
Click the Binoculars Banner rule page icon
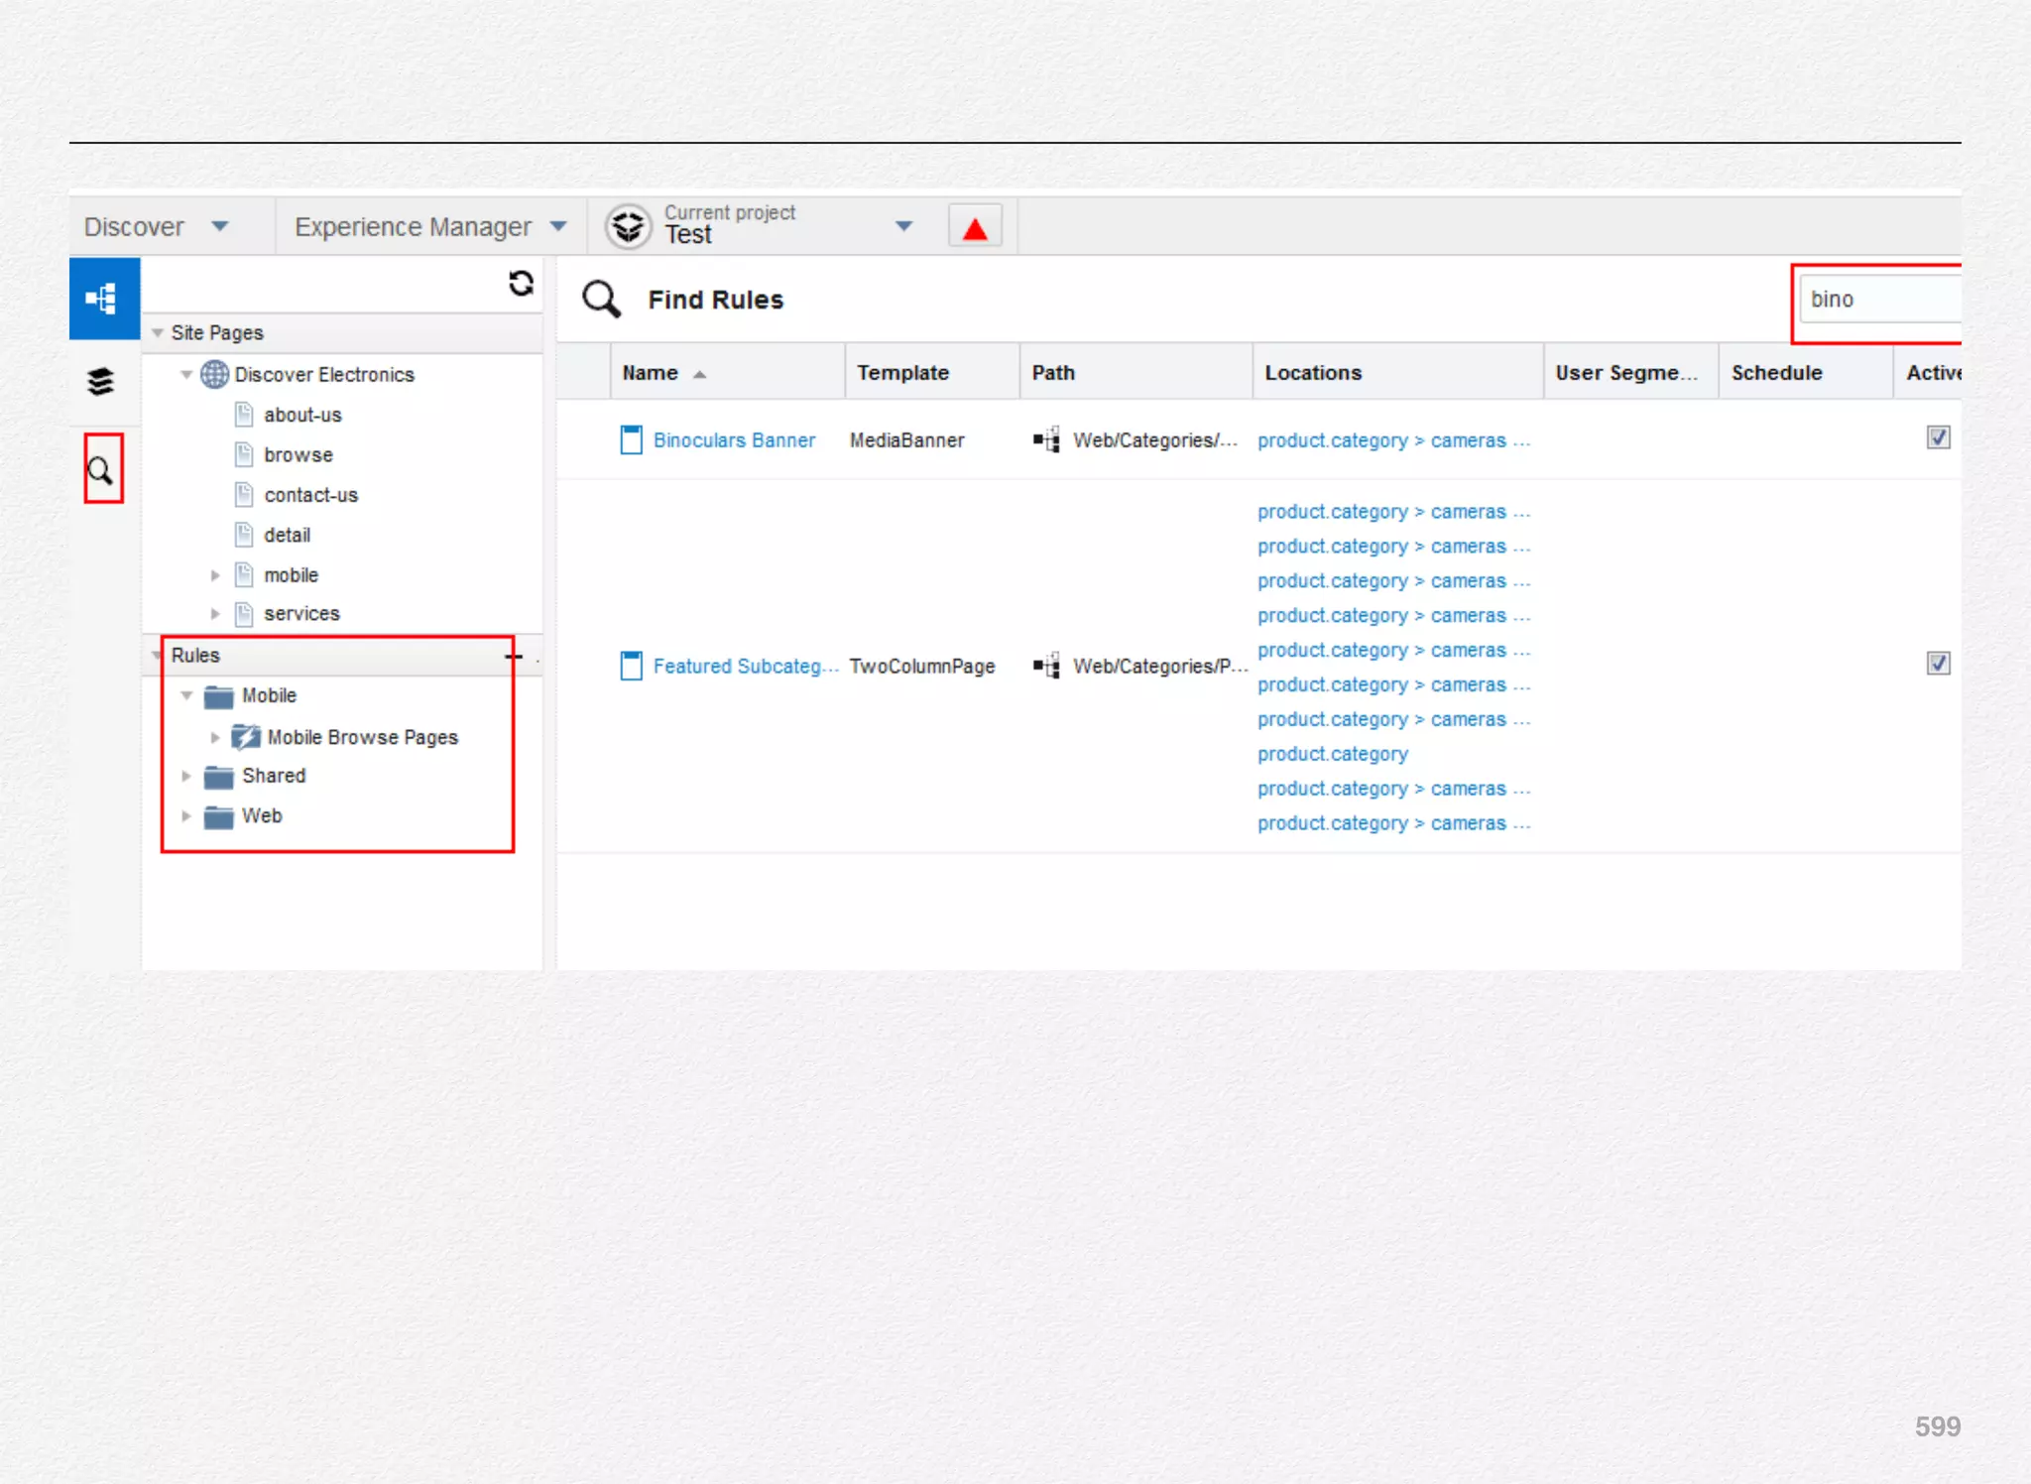pyautogui.click(x=631, y=439)
